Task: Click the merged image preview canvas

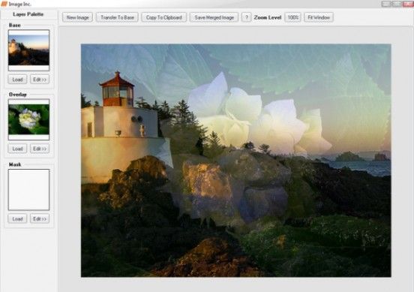Action: click(235, 161)
